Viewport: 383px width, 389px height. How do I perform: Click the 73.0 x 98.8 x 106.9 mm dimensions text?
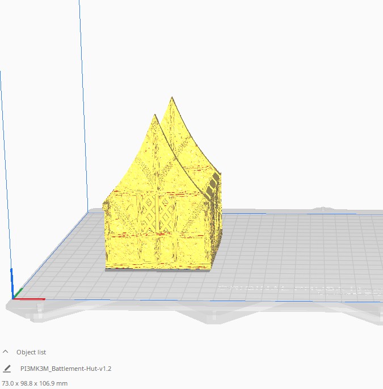pyautogui.click(x=35, y=383)
